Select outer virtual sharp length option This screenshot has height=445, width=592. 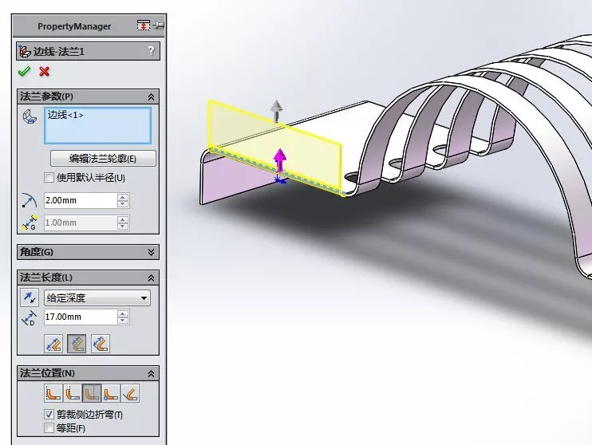[53, 344]
